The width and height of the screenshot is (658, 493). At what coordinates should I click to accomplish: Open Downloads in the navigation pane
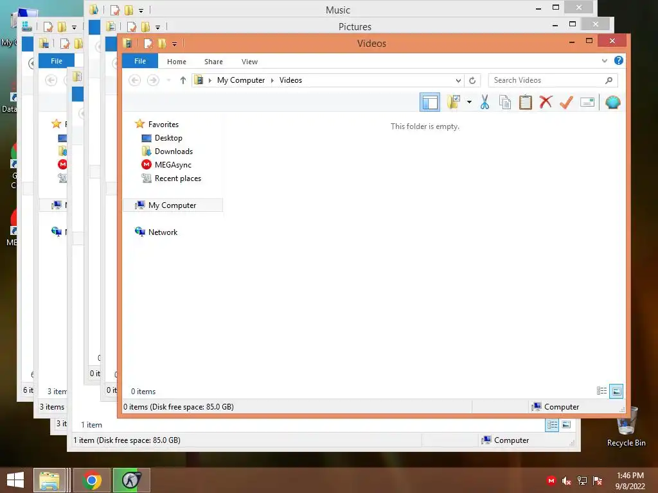click(x=173, y=151)
